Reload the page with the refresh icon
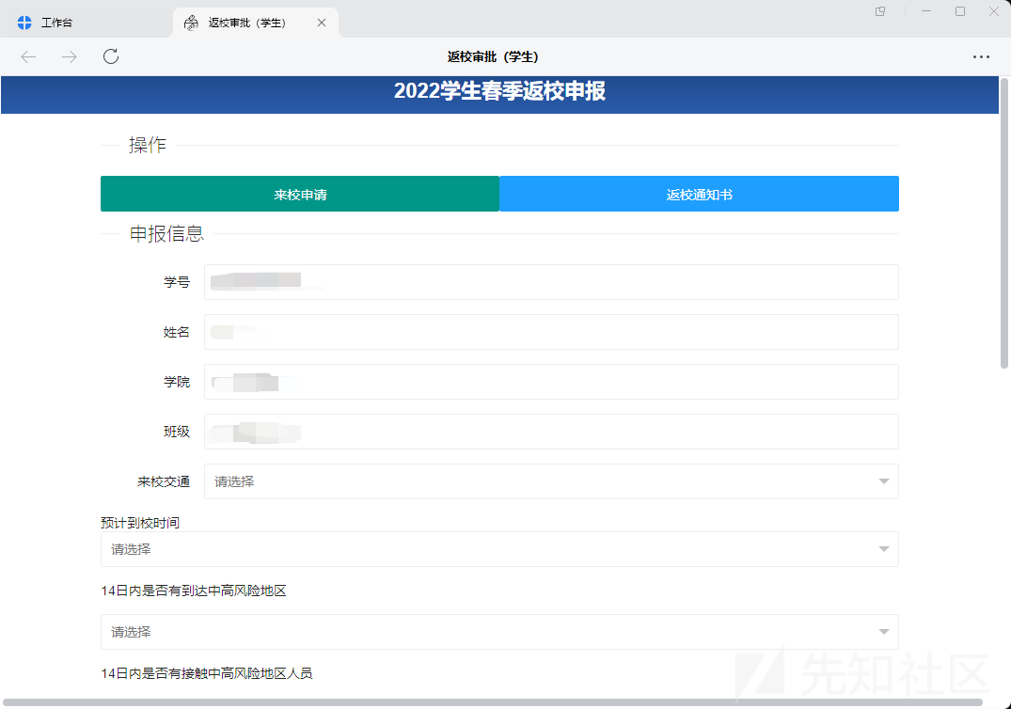Image resolution: width=1011 pixels, height=709 pixels. [111, 56]
